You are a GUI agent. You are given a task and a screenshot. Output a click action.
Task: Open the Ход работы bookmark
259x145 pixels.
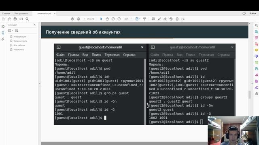[x=19, y=45]
